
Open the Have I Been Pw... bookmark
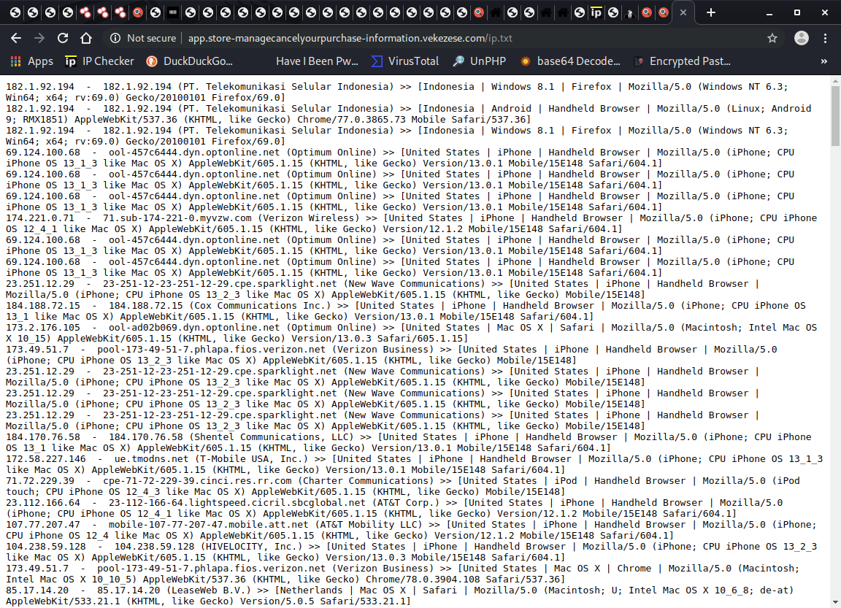pyautogui.click(x=316, y=61)
